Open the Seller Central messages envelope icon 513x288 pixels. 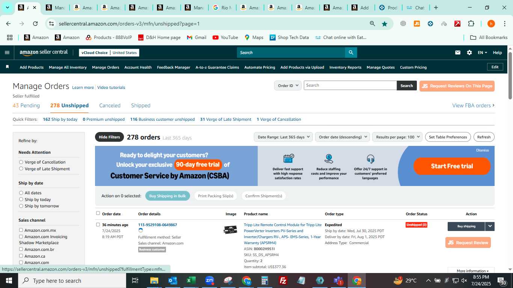tap(457, 52)
